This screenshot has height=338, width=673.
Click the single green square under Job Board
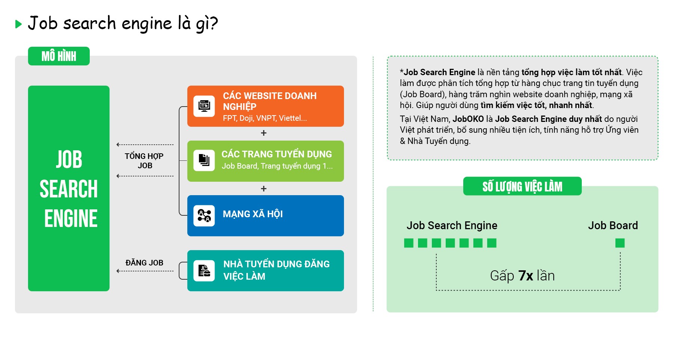(620, 243)
